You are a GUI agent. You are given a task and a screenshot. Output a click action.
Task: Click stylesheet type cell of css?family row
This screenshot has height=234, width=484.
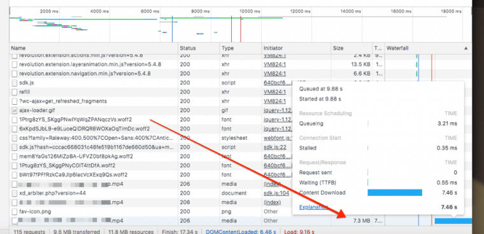coord(234,138)
